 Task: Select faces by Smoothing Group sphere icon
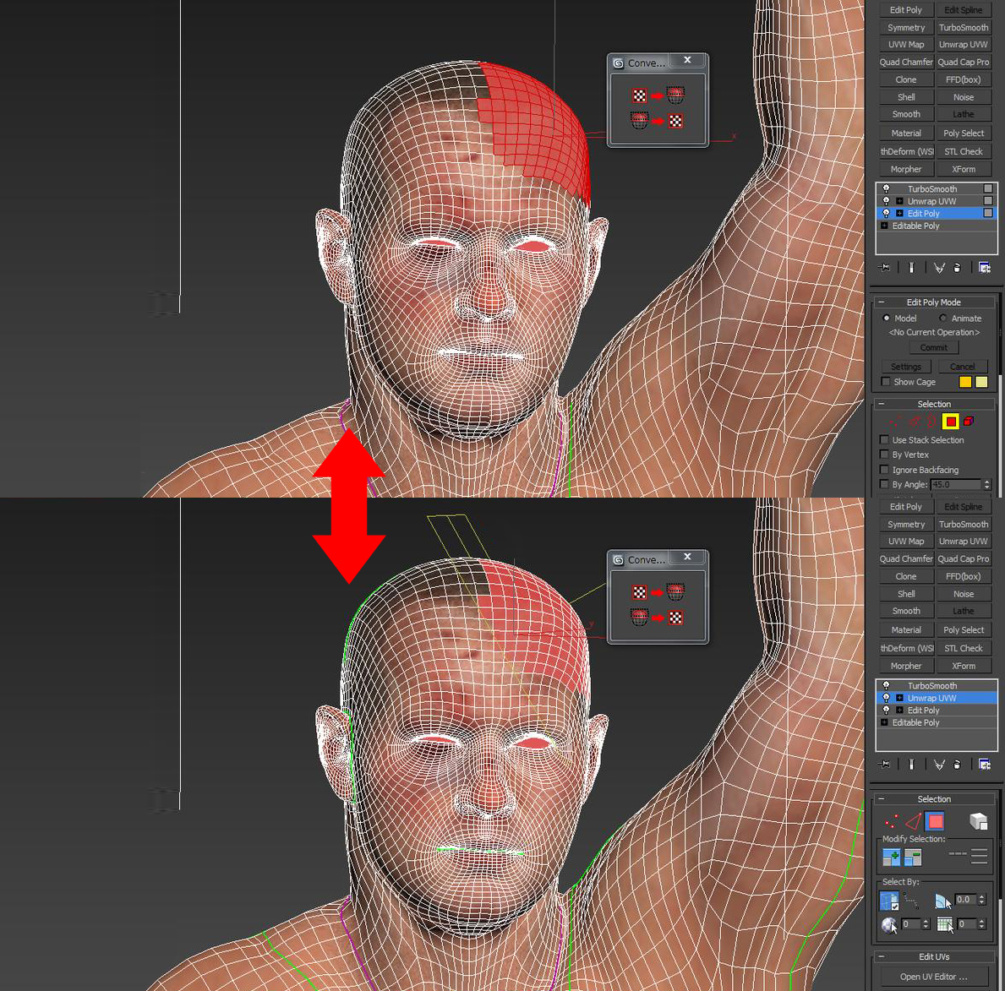pos(888,923)
